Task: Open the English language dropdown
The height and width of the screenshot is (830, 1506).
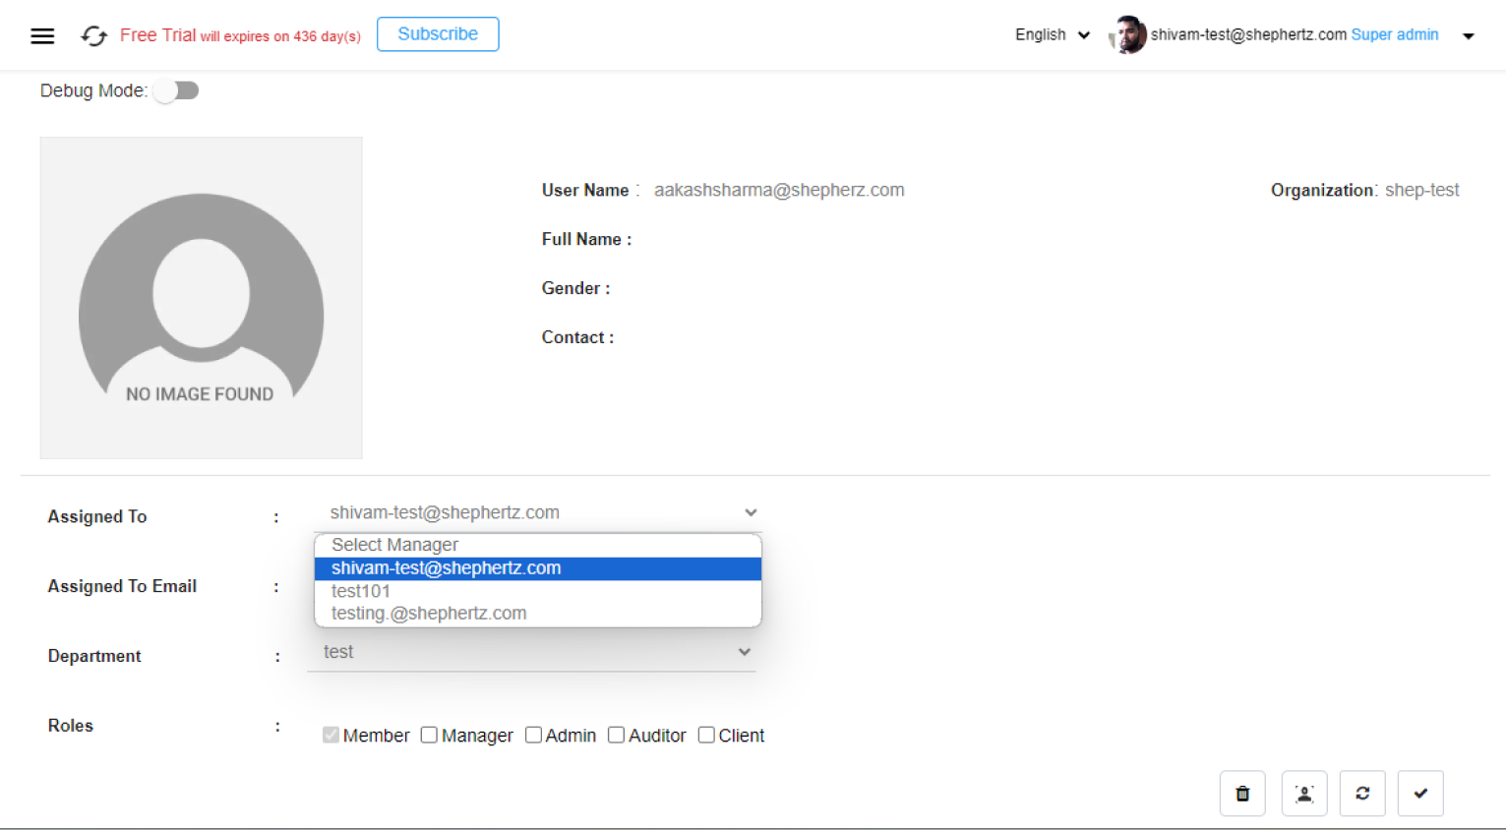Action: 1053,34
